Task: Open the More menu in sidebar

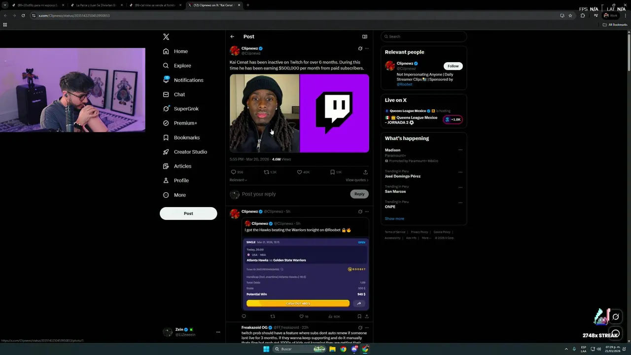Action: (x=174, y=195)
